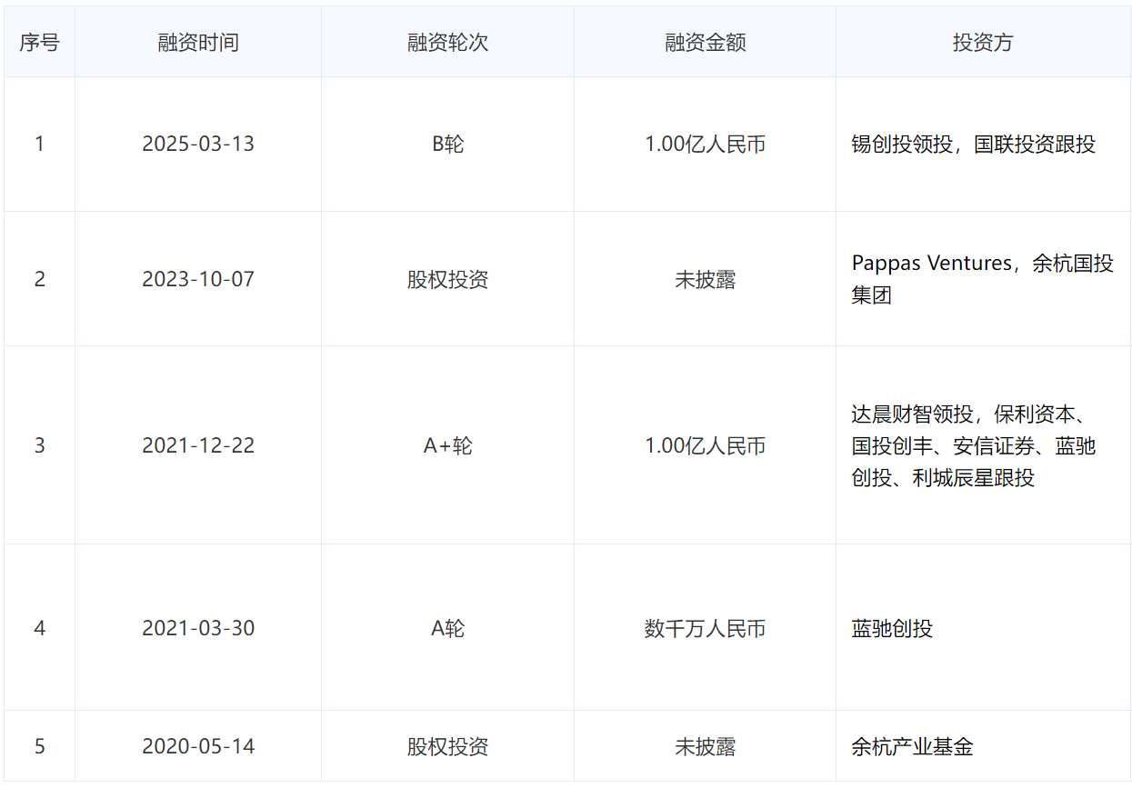Select the 数千万人民币 amount cell
Image resolution: width=1132 pixels, height=788 pixels.
coord(705,628)
